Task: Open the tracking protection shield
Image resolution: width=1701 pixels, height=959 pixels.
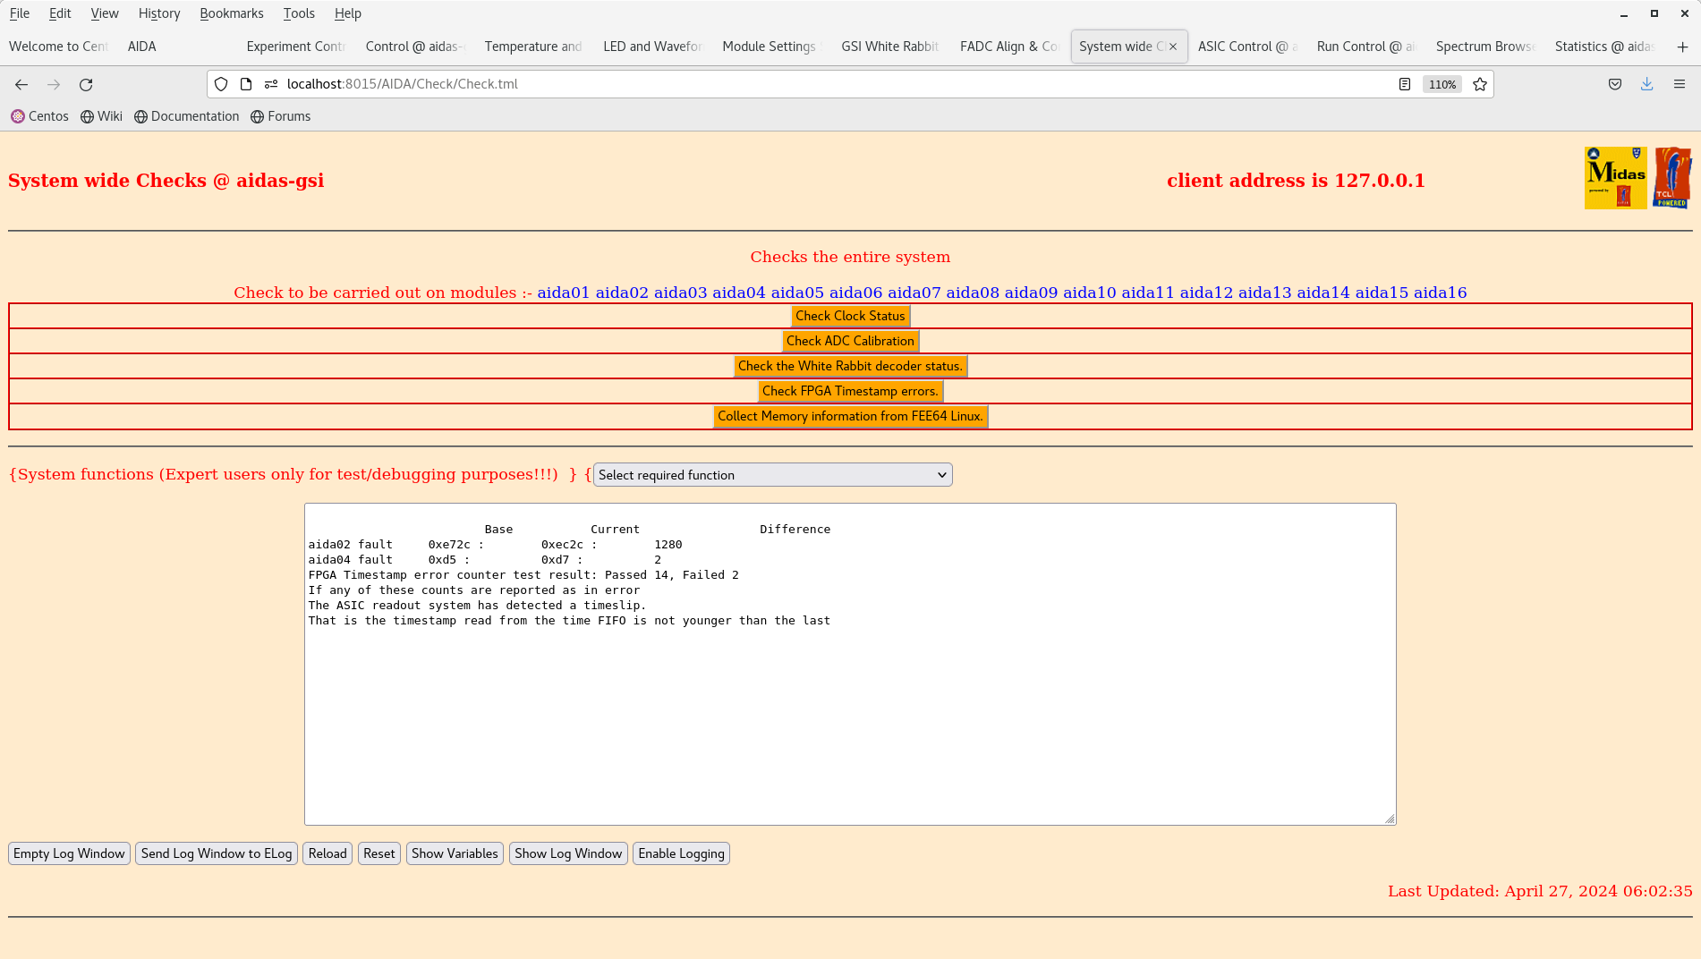Action: (x=221, y=84)
